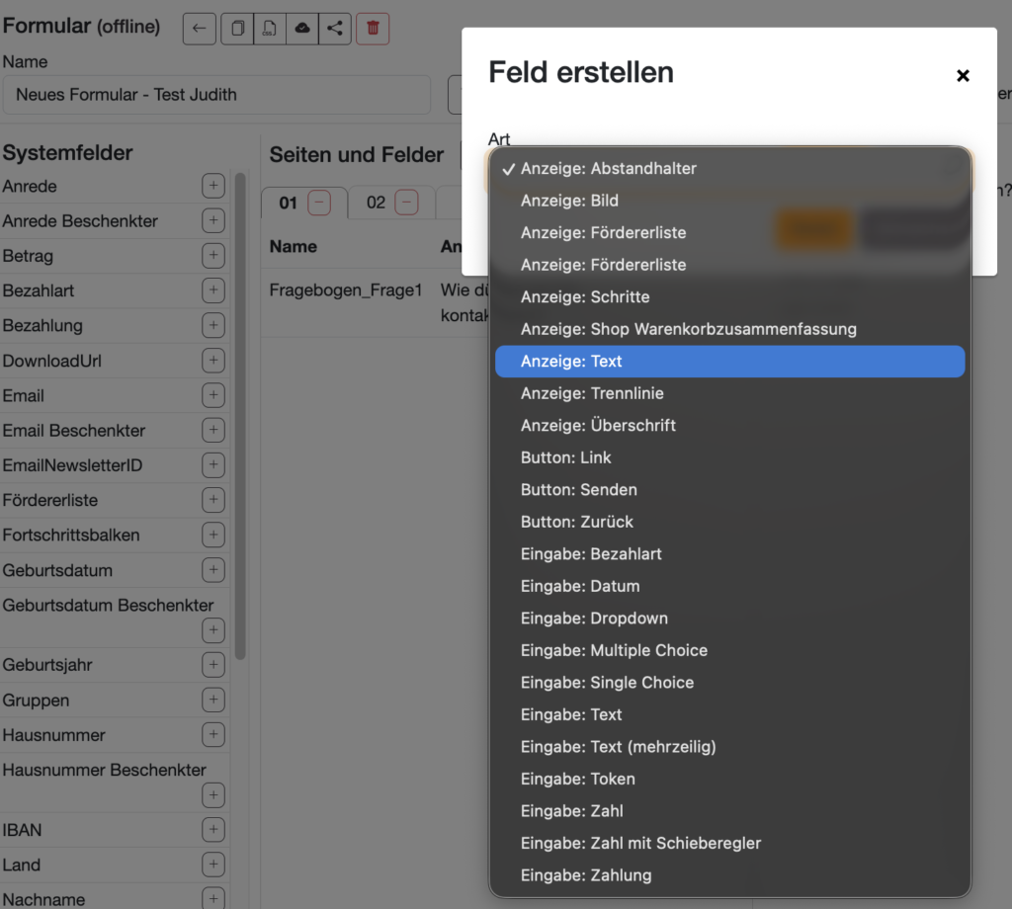Select 'Eingabe: Multiple Choice' entry

(x=729, y=650)
